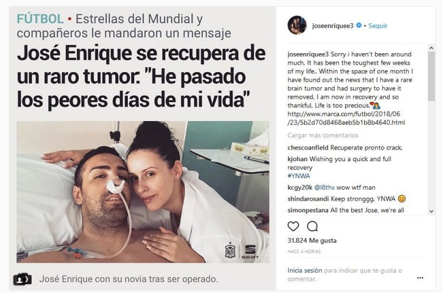Load more comments with Cargar más comentarios
The width and height of the screenshot is (443, 293).
pos(322,136)
